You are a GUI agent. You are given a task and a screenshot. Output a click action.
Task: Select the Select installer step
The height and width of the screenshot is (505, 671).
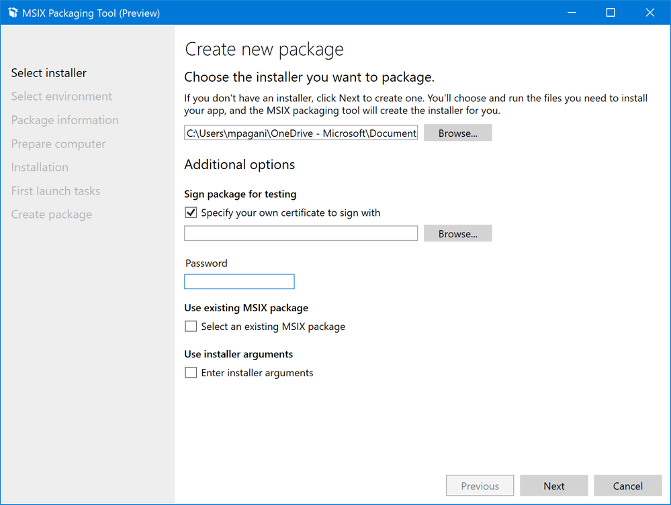49,73
